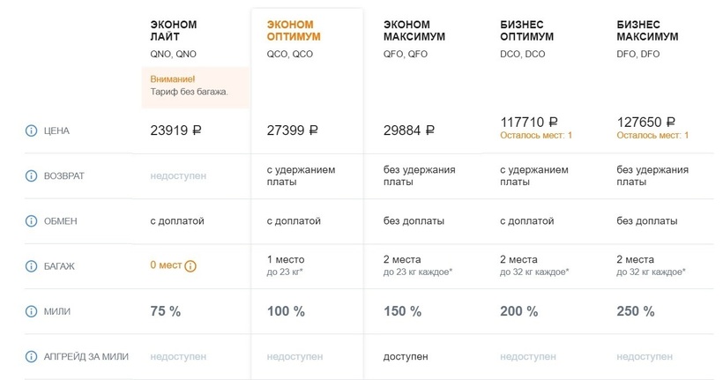Click the 23919 ₽ price

(176, 130)
